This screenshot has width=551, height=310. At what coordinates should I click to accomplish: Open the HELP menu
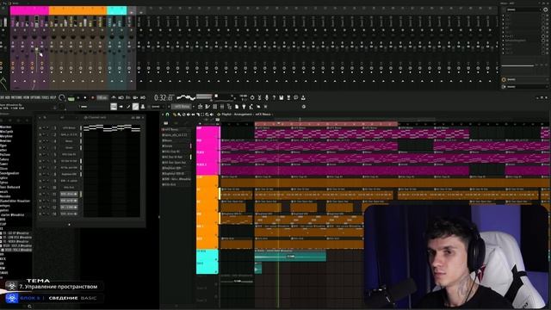tap(53, 97)
